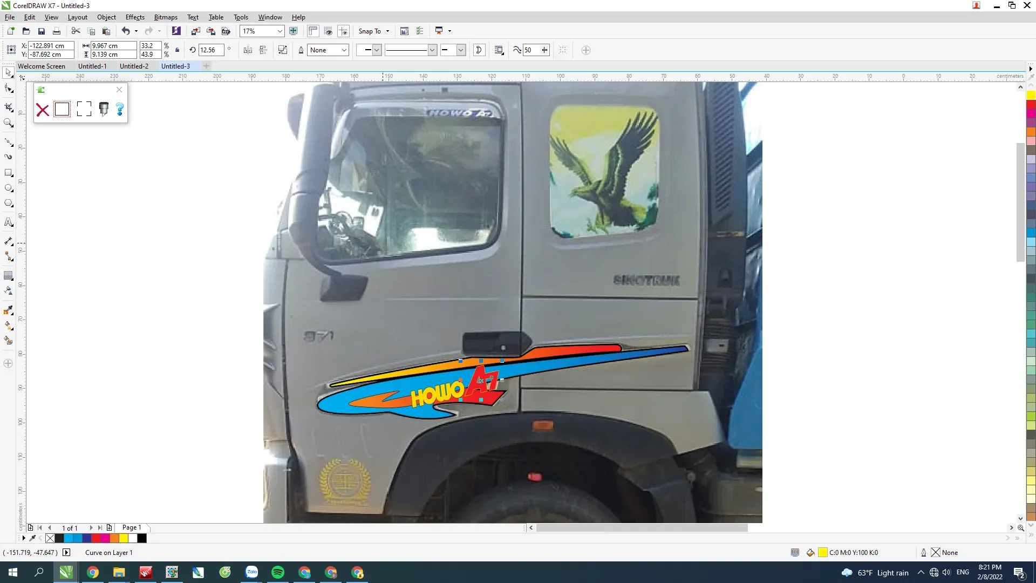Click the Print icon
Image resolution: width=1036 pixels, height=583 pixels.
coord(57,31)
